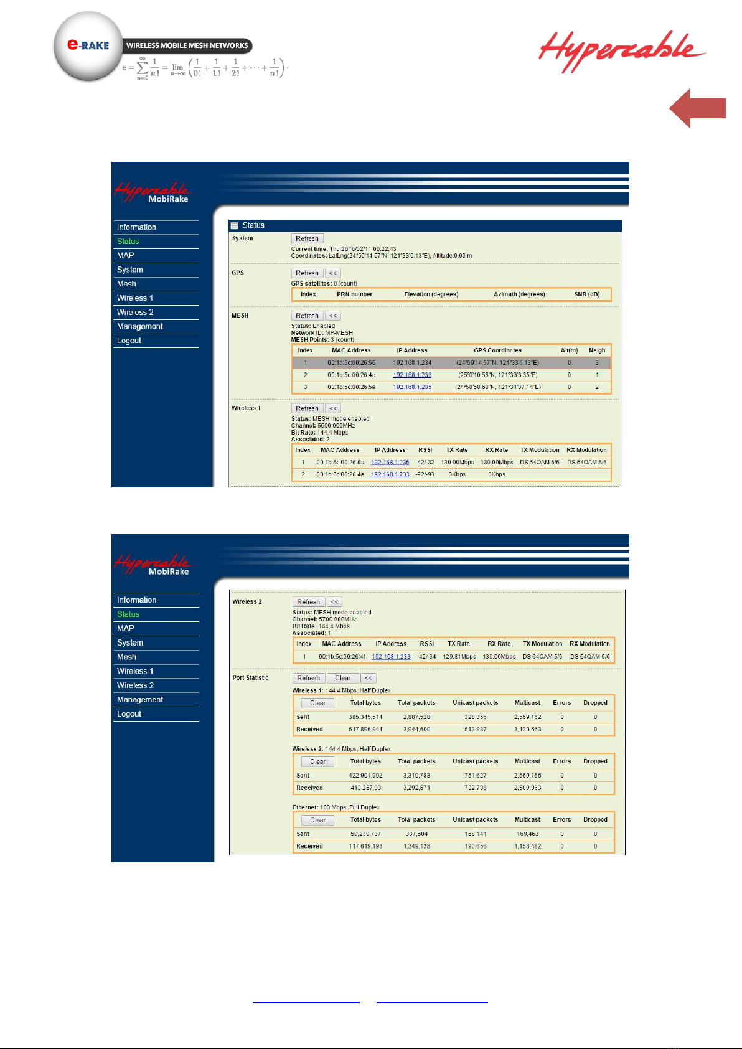
Task: Click MAC address 00:1b:5c:00:26:4f in Wireless 2 table
Action: point(342,657)
